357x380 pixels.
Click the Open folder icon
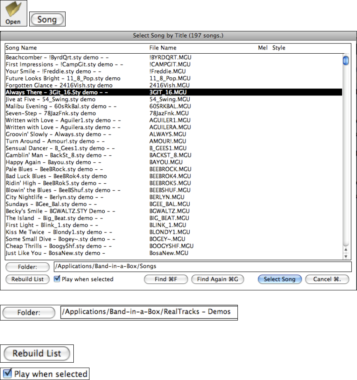click(x=13, y=13)
